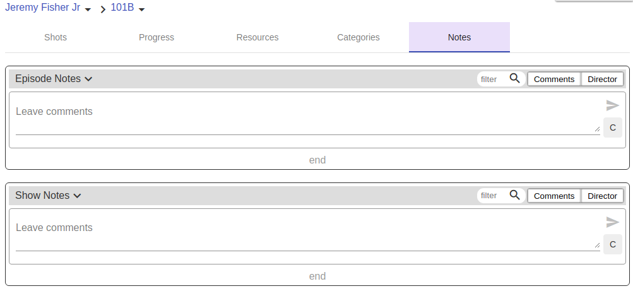This screenshot has height=291, width=633.
Task: Switch to the Progress tab
Action: click(x=157, y=37)
